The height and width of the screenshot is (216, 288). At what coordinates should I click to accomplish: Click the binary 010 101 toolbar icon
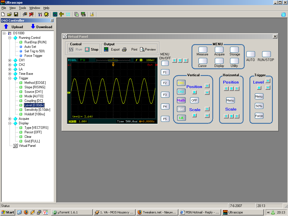[x=68, y=14]
